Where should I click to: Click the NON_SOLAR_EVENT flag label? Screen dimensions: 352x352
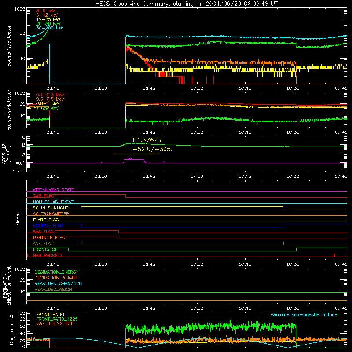point(53,202)
